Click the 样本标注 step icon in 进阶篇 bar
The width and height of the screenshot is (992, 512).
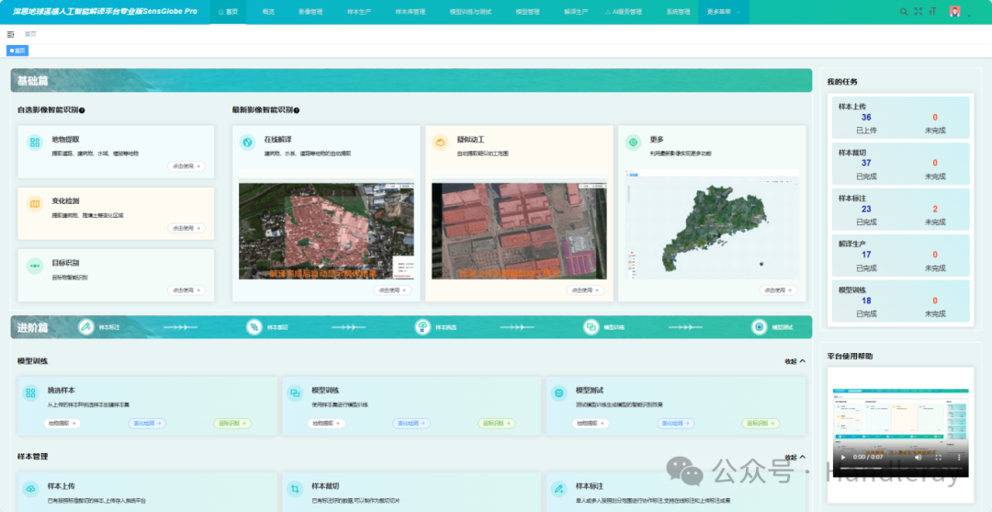click(x=87, y=327)
